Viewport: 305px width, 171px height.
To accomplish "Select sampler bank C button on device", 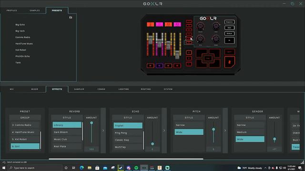I will tap(189, 64).
